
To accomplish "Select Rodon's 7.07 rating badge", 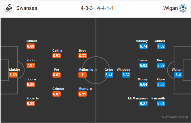I will [x=31, y=65].
